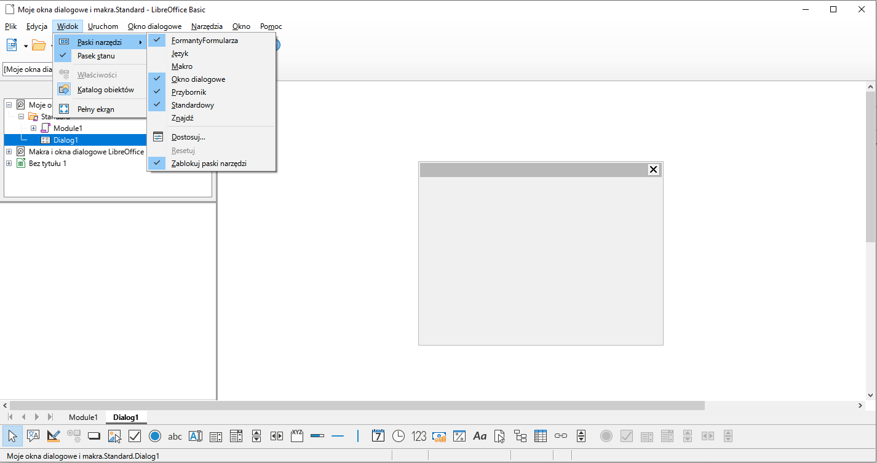Choose the Progress Bar control tool
This screenshot has height=463, width=877.
[x=317, y=436]
